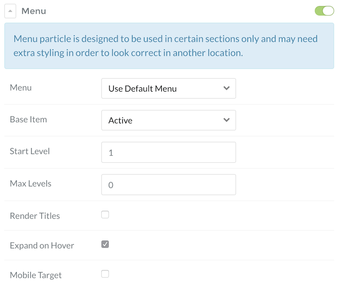Screen dimensions: 339x290
Task: Click the Menu panel title text
Action: 33,11
